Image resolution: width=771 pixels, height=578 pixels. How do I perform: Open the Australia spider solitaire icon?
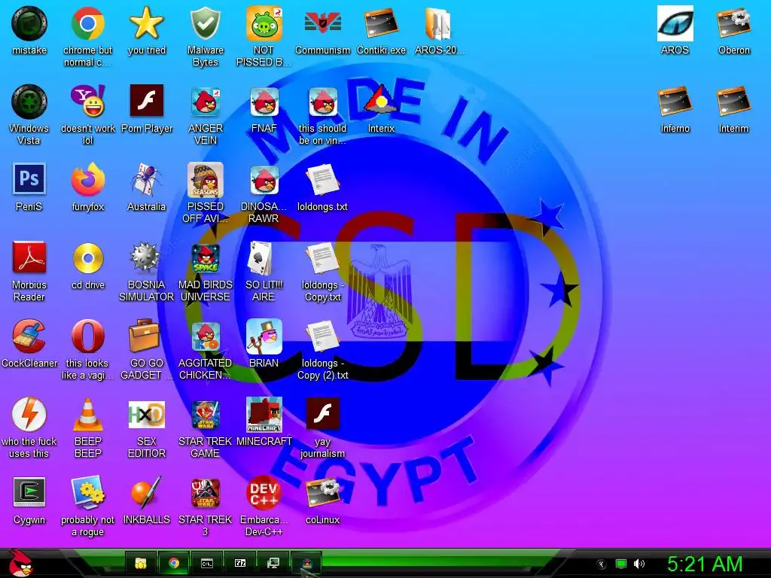(147, 179)
